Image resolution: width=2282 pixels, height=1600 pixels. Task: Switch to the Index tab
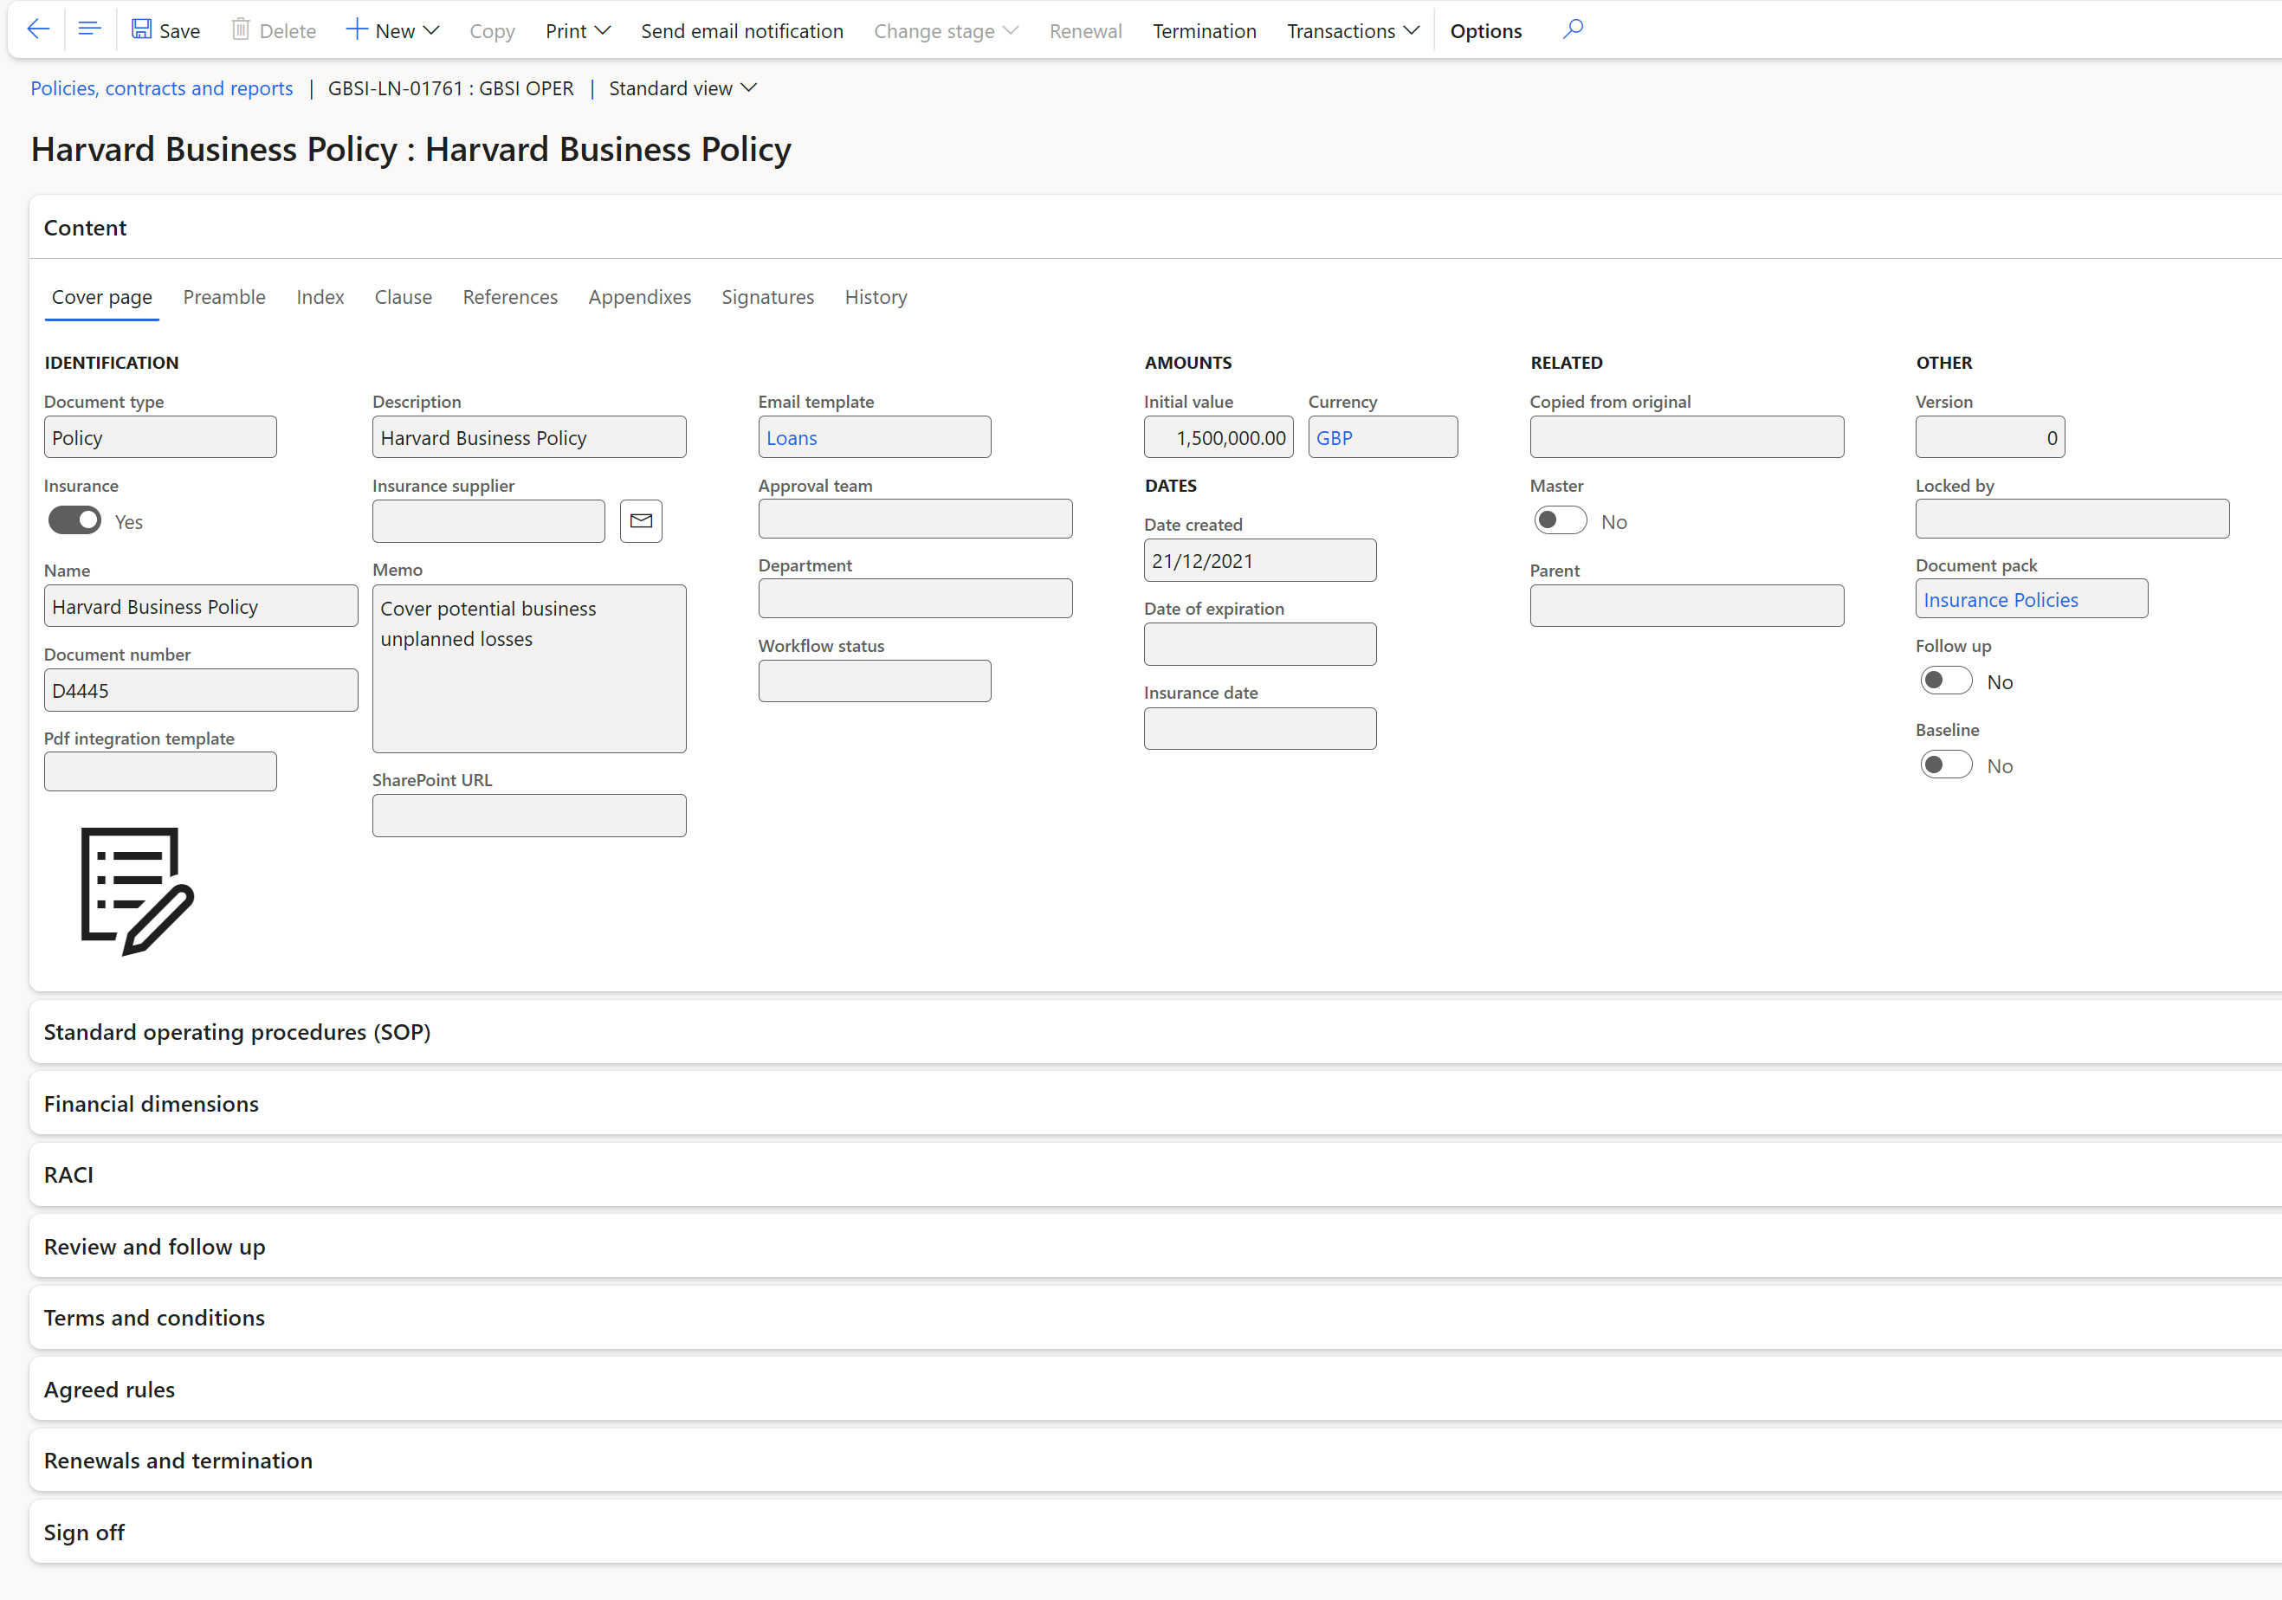(320, 297)
